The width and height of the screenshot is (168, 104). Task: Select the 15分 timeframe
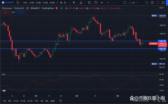pyautogui.click(x=25, y=3)
